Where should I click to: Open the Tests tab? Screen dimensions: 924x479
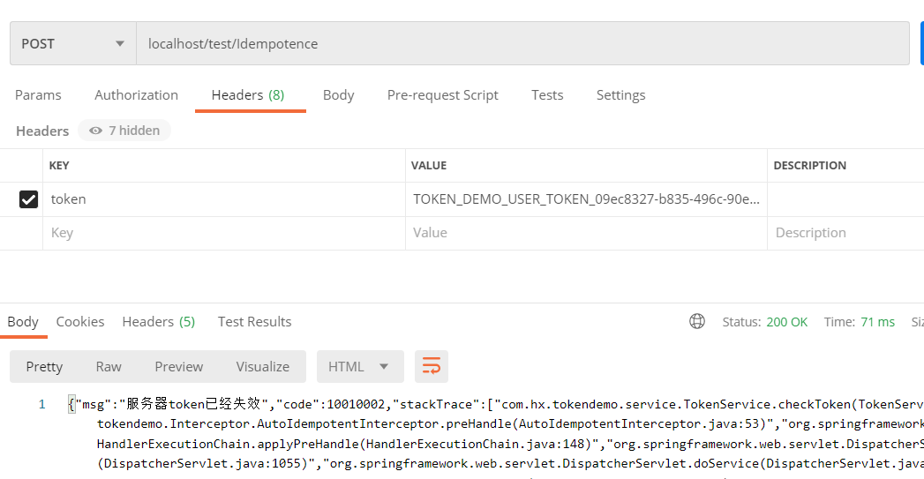tap(547, 95)
